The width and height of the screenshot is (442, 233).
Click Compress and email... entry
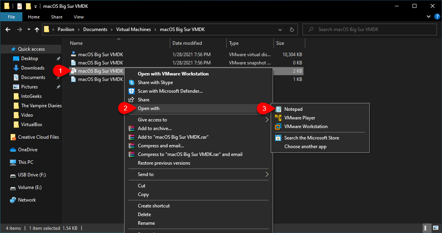coord(198,146)
